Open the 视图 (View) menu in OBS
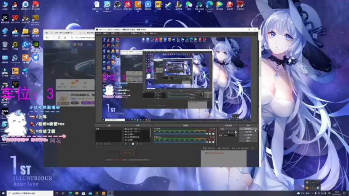 tap(114, 34)
